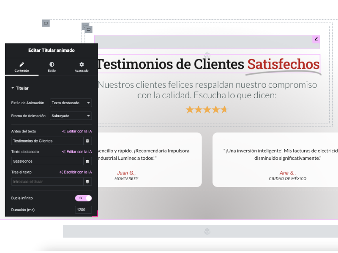The width and height of the screenshot is (338, 253).
Task: Open dynamic tags icon for Antes del texto
Action: (x=87, y=141)
